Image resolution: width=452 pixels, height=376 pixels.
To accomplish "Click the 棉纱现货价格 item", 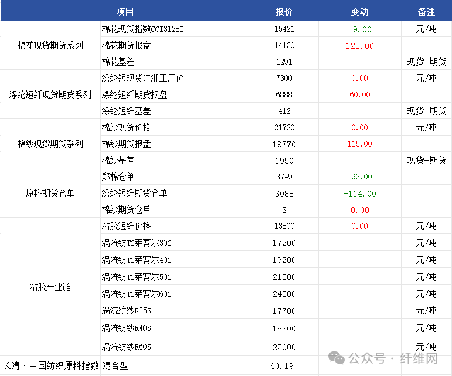I will 126,127.
